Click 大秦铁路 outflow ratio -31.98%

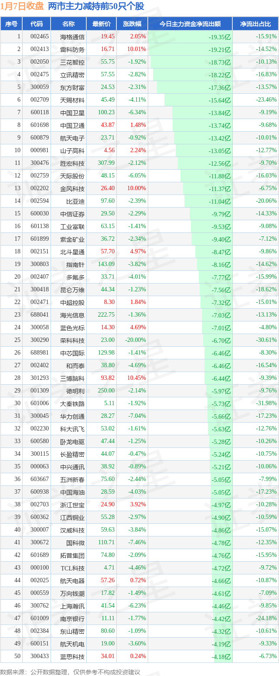point(266,403)
